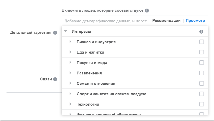Expand Бизнес и индустрия subcategory
Image resolution: width=214 pixels, height=121 pixels.
pos(70,42)
